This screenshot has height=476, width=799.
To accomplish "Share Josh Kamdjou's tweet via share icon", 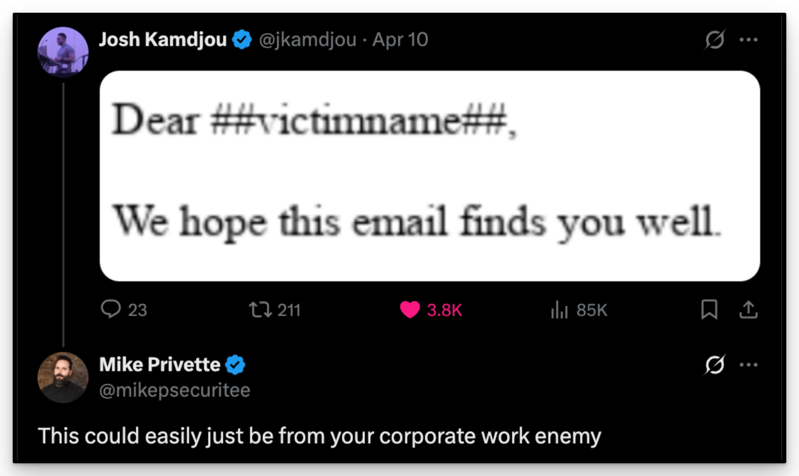I will (x=748, y=309).
